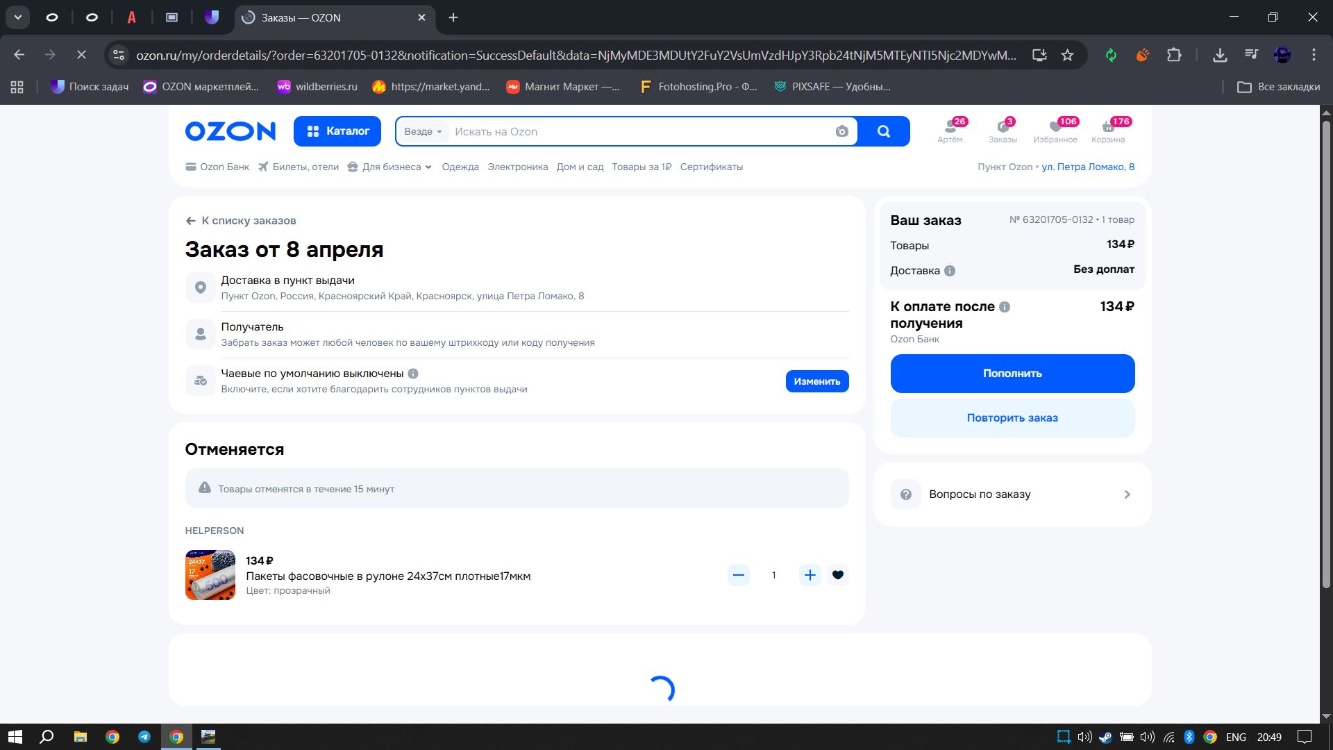
Task: Expand the Для бизнеса menu
Action: (390, 167)
